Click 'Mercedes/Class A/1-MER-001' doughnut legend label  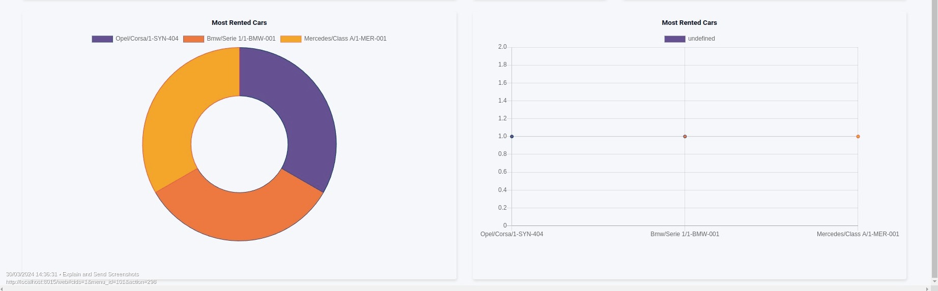pos(346,39)
